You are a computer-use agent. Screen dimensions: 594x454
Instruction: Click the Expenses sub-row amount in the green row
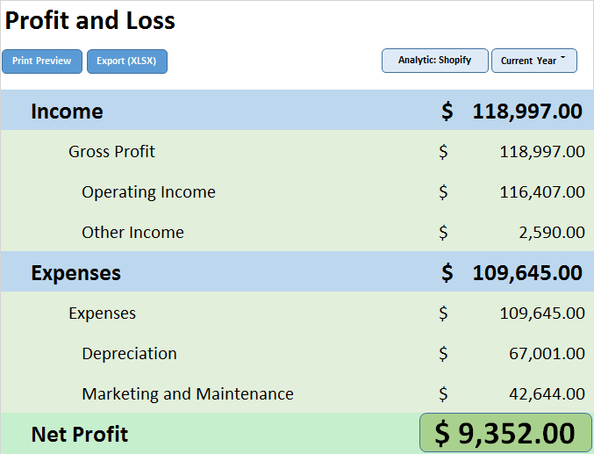pos(542,313)
